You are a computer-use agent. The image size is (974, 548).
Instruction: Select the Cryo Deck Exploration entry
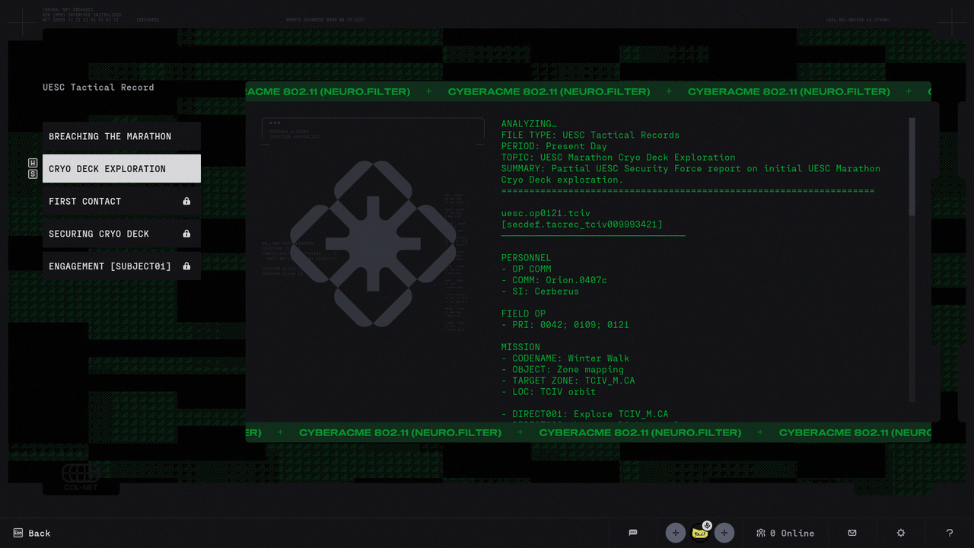click(x=122, y=169)
